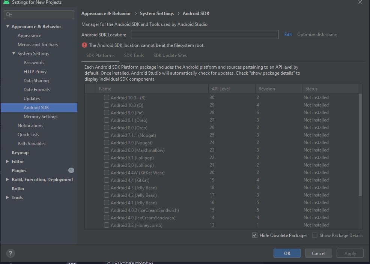
Task: Open Menus and Toolbars settings
Action: (x=38, y=45)
